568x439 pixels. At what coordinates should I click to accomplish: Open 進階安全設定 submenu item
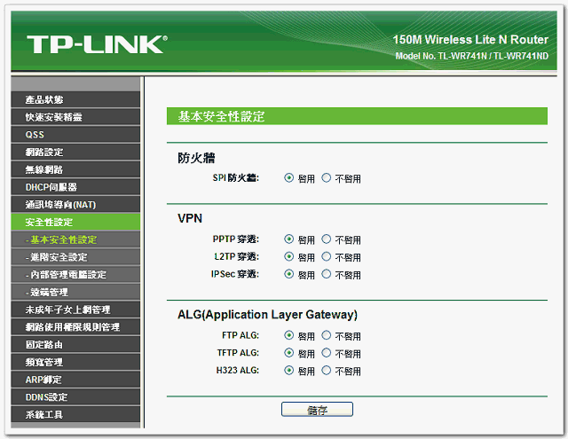click(58, 257)
